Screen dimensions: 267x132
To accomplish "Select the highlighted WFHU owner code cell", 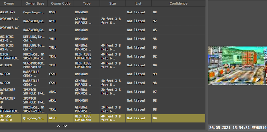I will point(61,118).
